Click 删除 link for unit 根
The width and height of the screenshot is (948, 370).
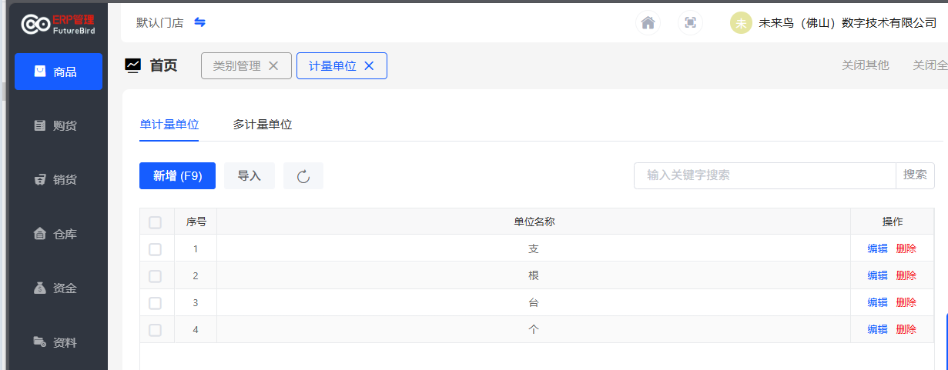point(906,275)
